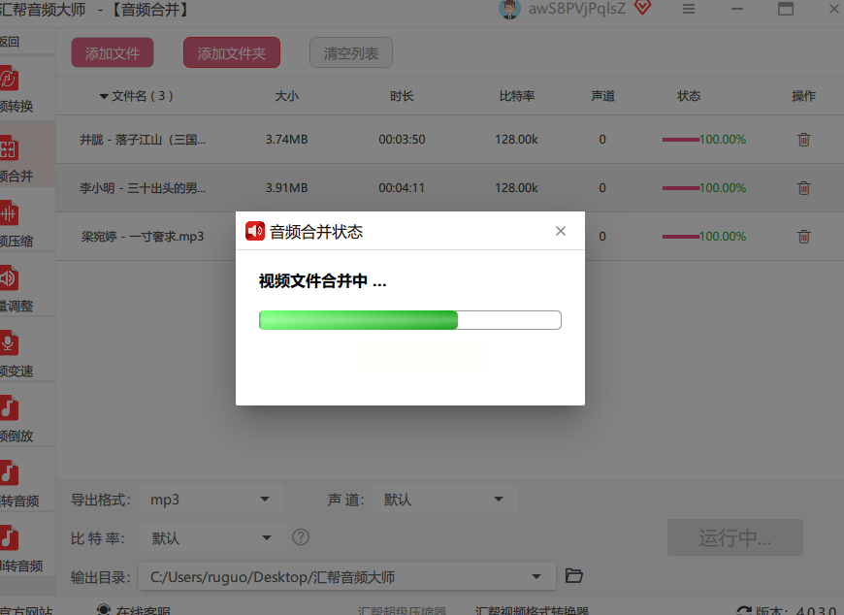Open the hamburger menu in the title bar
This screenshot has width=844, height=615.
coord(689,9)
